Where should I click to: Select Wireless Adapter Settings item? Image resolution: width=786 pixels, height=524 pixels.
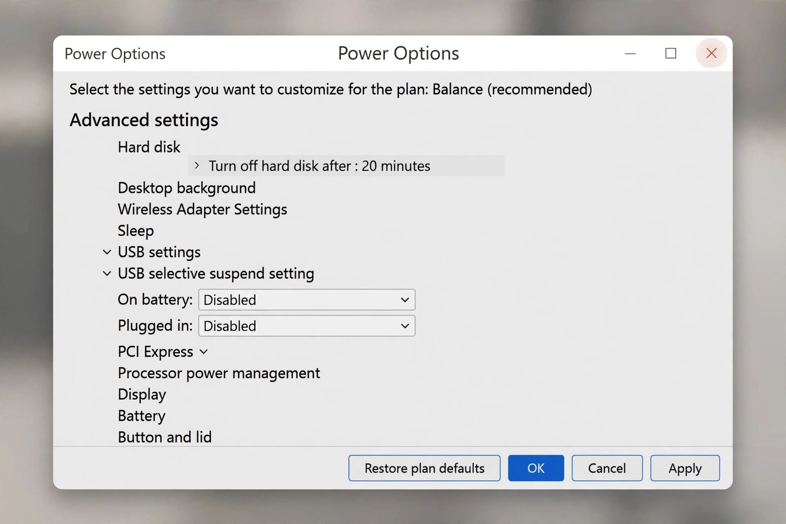(x=202, y=210)
